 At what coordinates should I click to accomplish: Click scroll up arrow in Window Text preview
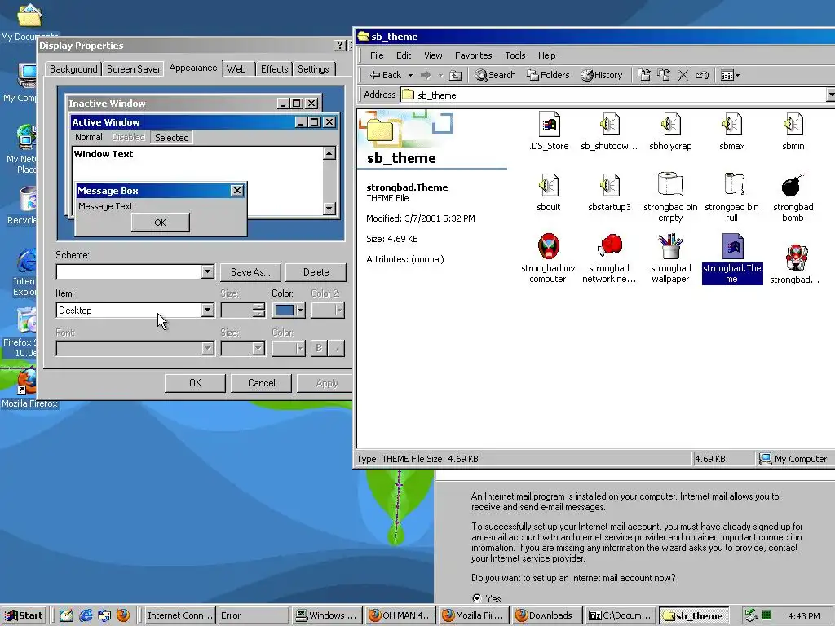tap(329, 154)
